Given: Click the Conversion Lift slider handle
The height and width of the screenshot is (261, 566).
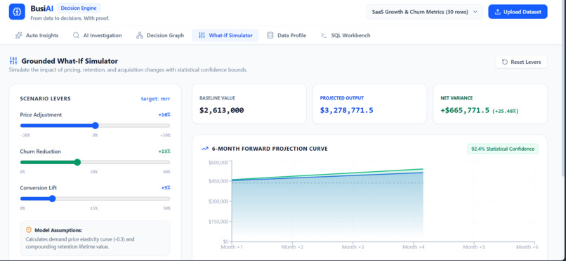Looking at the screenshot, I should [x=53, y=199].
